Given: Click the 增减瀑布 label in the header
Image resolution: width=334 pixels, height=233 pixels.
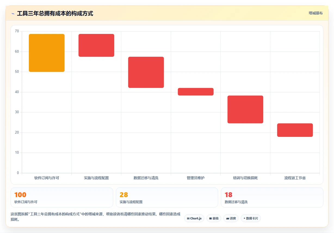Looking at the screenshot, I should tap(316, 13).
